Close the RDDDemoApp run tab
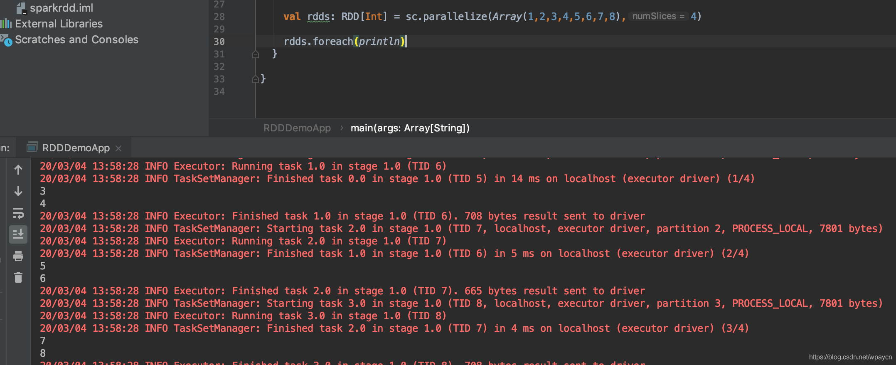Screen dimensions: 896x365 [118, 148]
